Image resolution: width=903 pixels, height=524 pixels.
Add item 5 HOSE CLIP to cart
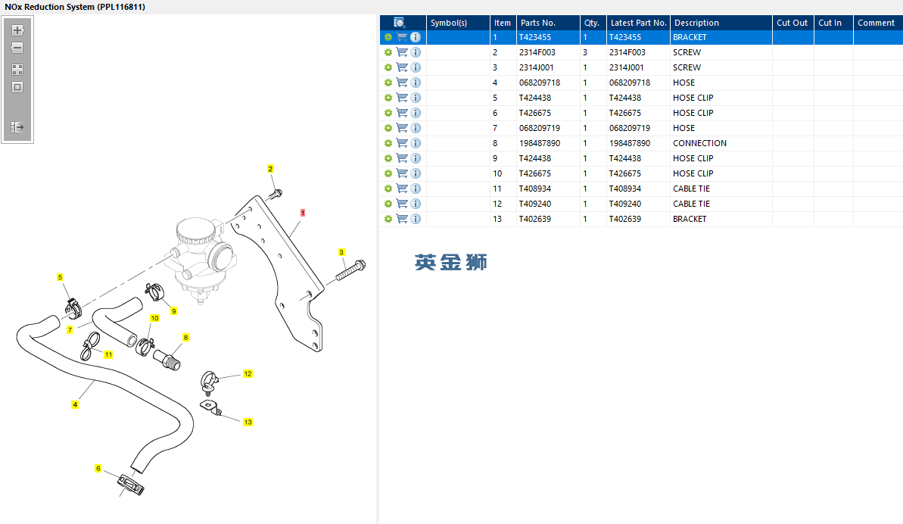point(402,98)
